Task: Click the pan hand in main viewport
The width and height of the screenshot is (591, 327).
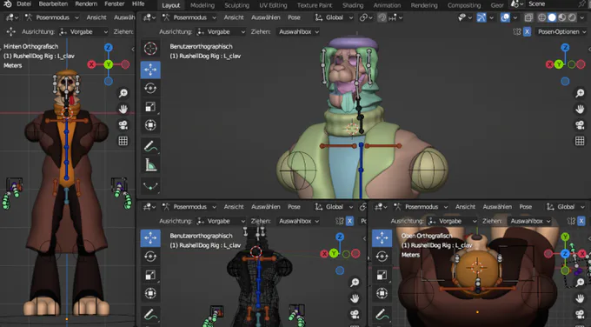Action: point(580,109)
